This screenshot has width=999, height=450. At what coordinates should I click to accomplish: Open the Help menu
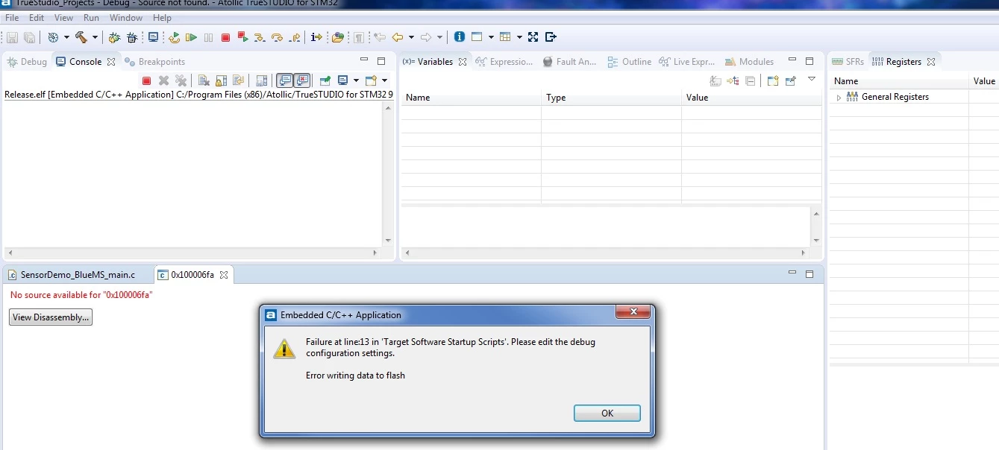tap(162, 18)
